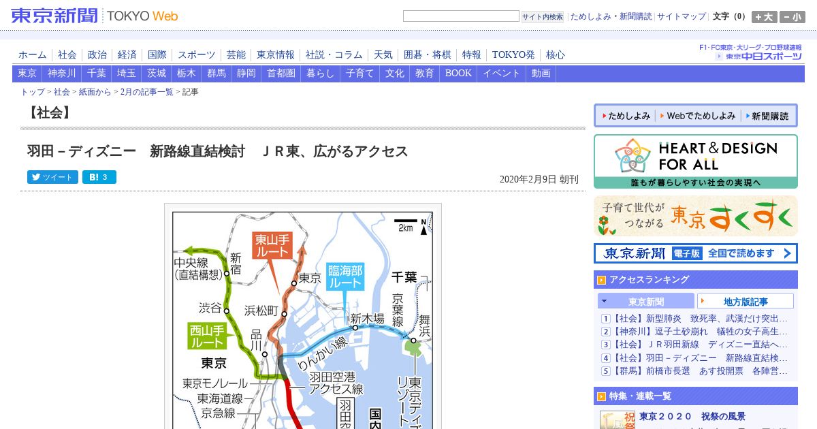The width and height of the screenshot is (817, 429).
Task: Enlarge the Haneda route map image
Action: [303, 317]
